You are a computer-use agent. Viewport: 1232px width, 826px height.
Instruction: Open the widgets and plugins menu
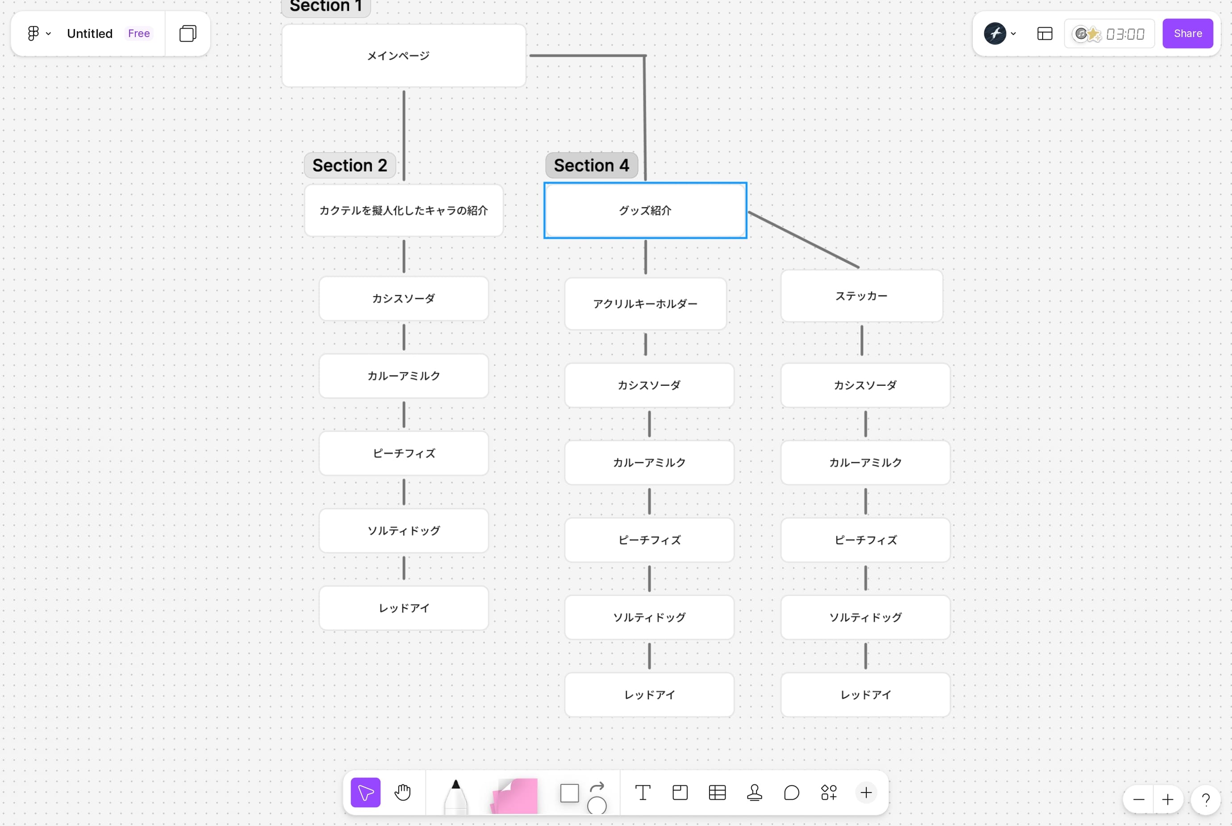pyautogui.click(x=828, y=792)
